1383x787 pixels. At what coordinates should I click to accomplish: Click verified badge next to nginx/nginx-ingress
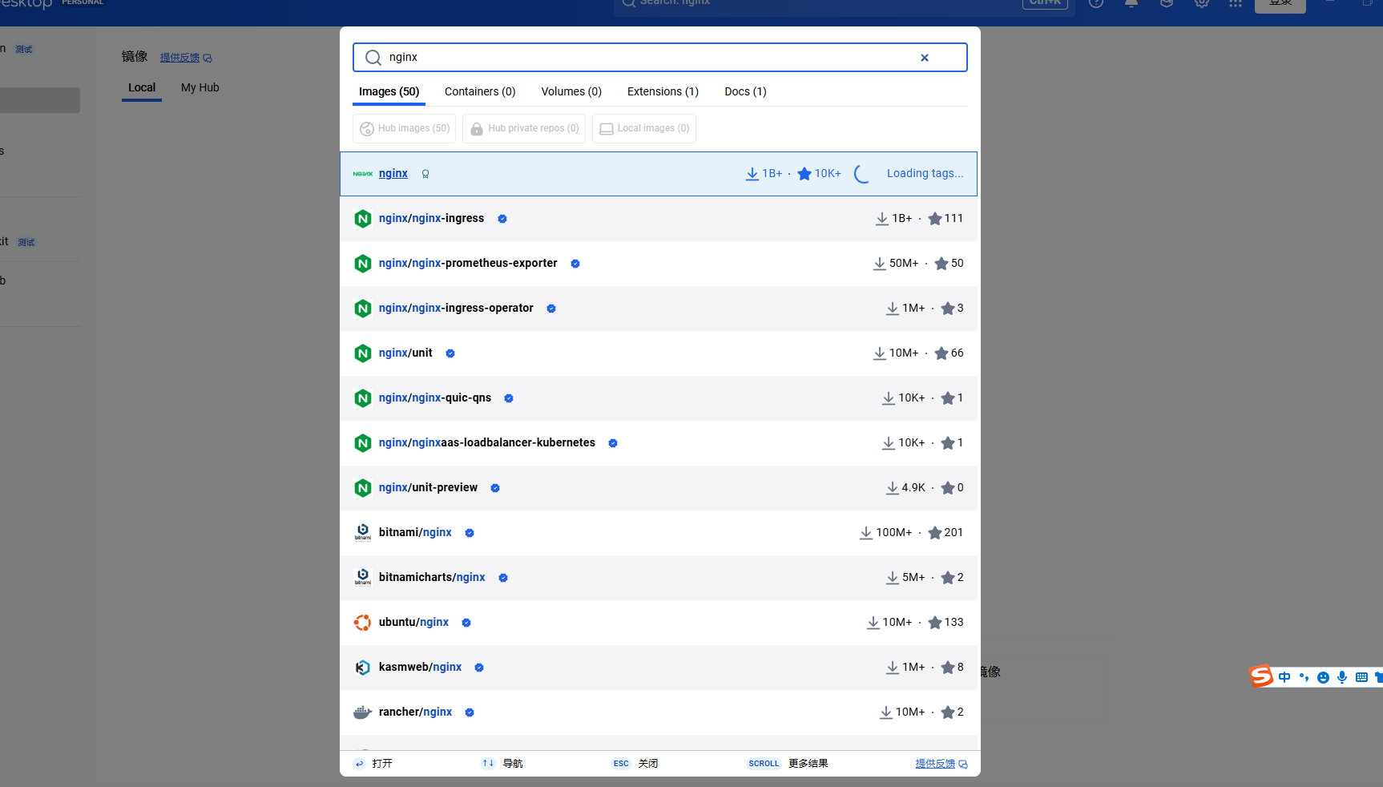502,219
